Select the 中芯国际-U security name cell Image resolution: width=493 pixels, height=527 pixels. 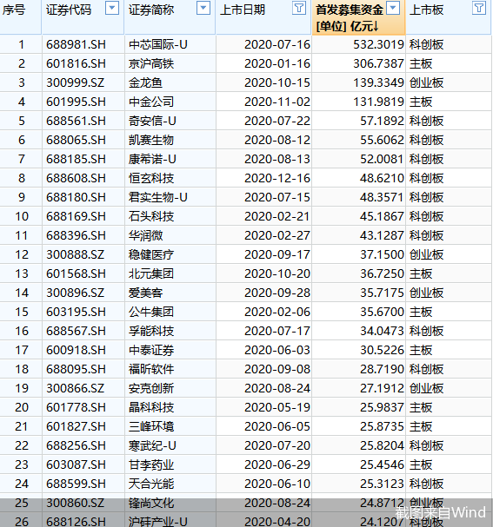tap(158, 44)
